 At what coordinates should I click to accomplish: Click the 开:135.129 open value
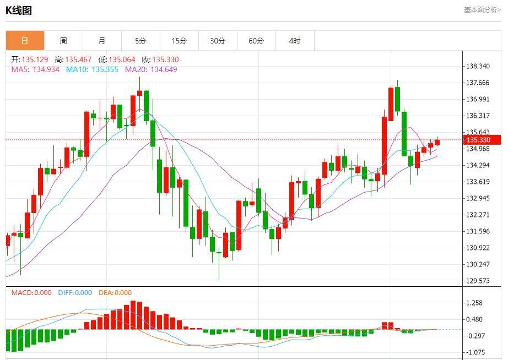30,59
